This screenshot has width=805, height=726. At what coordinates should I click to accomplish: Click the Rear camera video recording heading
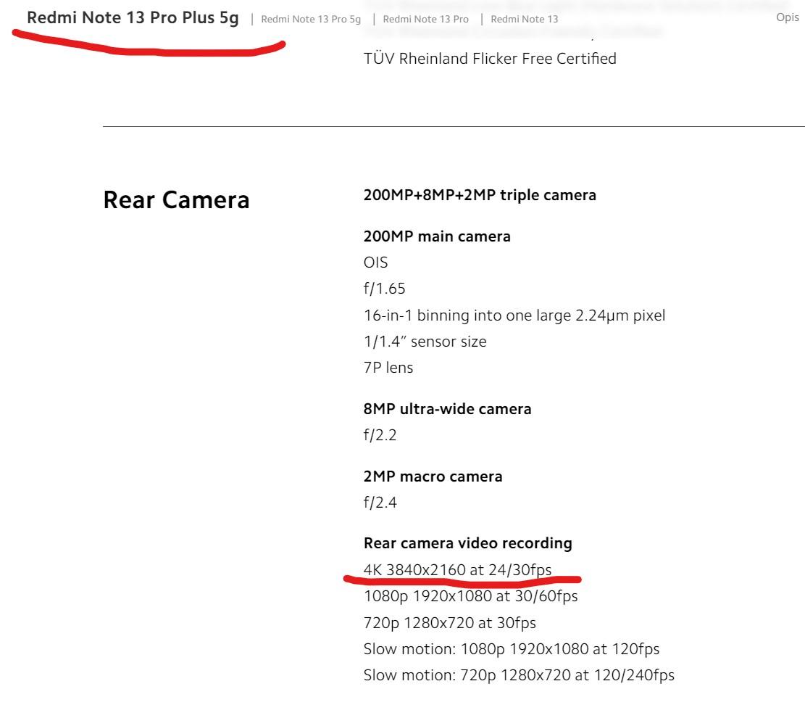[x=467, y=543]
